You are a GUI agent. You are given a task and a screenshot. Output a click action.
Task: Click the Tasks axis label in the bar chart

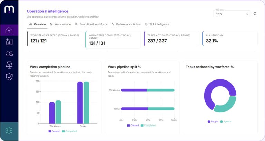tap(83, 126)
